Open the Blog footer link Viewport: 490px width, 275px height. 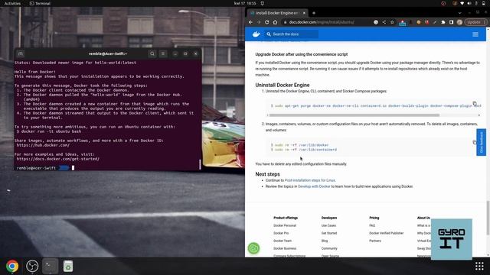[x=325, y=241]
